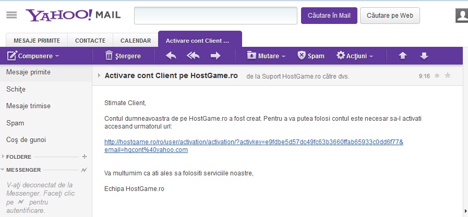Click the Căutare pe Web button

(390, 16)
